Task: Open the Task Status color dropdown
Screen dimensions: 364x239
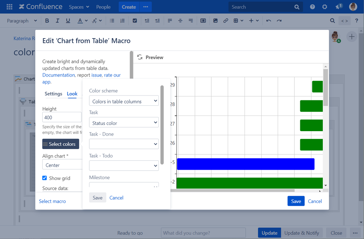Action: pos(124,122)
